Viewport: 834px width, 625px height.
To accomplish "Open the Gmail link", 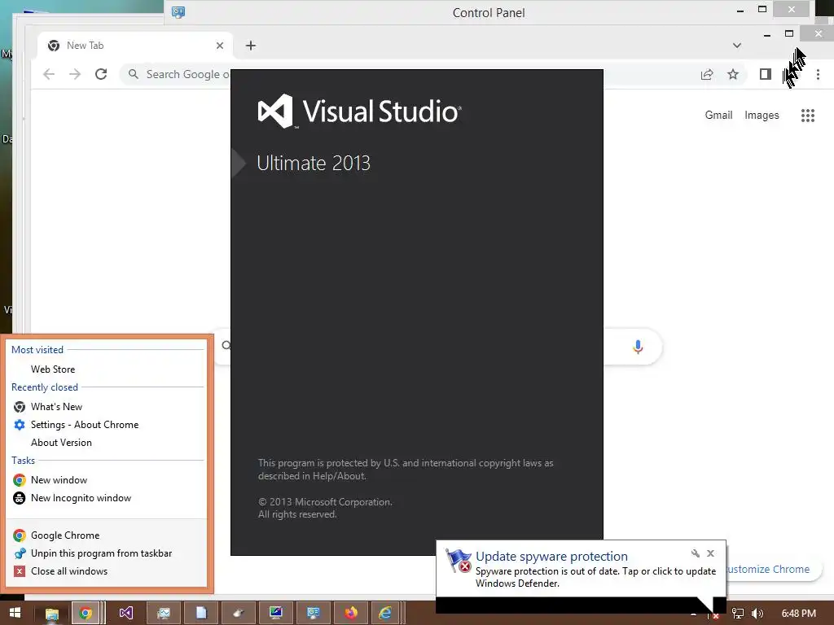I will click(718, 116).
